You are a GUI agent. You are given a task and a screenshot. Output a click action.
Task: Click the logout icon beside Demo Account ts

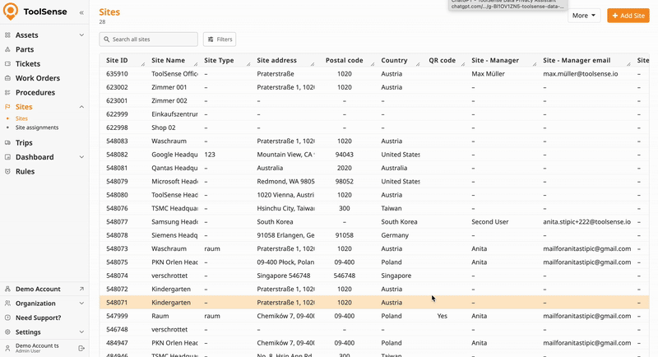coord(81,348)
